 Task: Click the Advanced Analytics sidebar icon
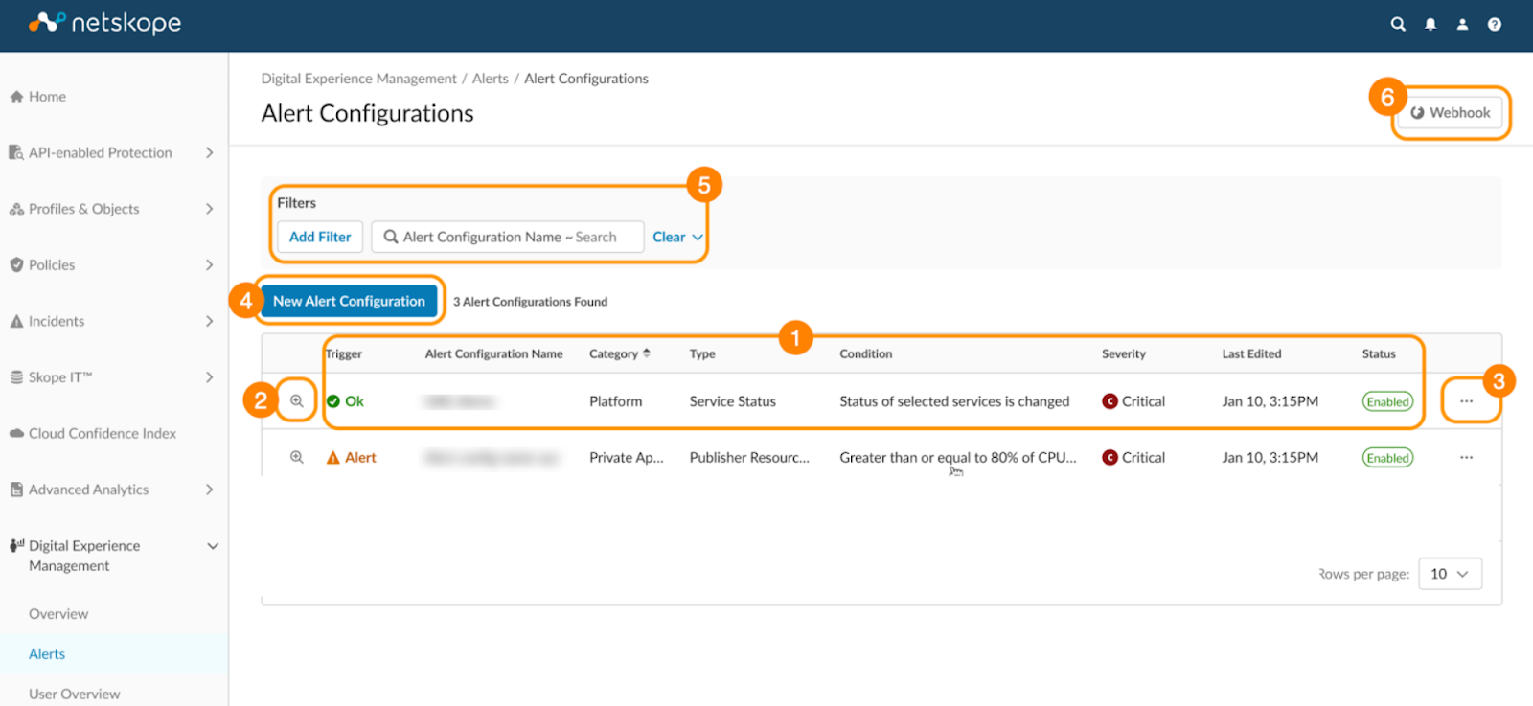click(16, 490)
